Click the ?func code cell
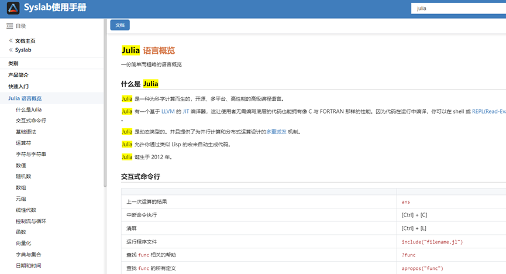Image resolution: width=506 pixels, height=274 pixels. pyautogui.click(x=408, y=255)
